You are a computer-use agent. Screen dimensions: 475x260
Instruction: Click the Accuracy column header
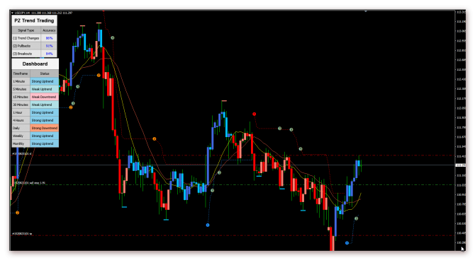pos(49,30)
